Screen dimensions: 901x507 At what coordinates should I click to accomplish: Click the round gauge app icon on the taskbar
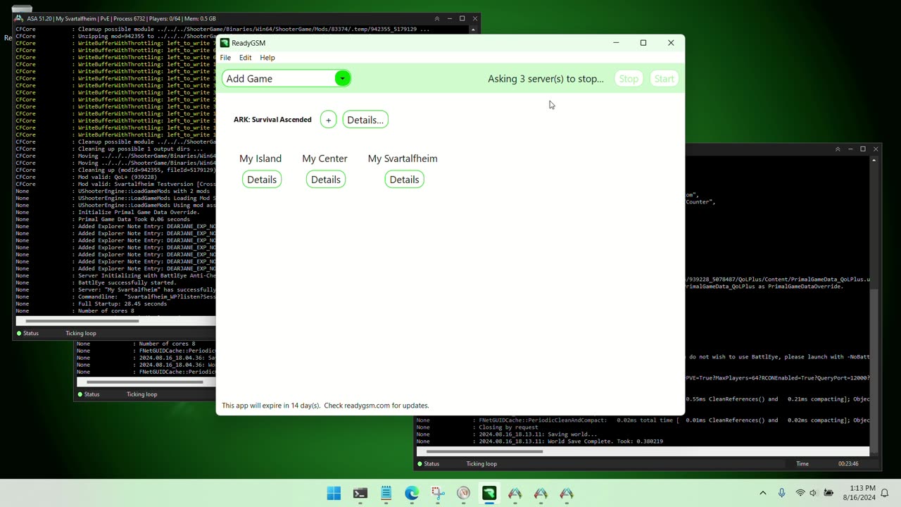click(x=463, y=493)
